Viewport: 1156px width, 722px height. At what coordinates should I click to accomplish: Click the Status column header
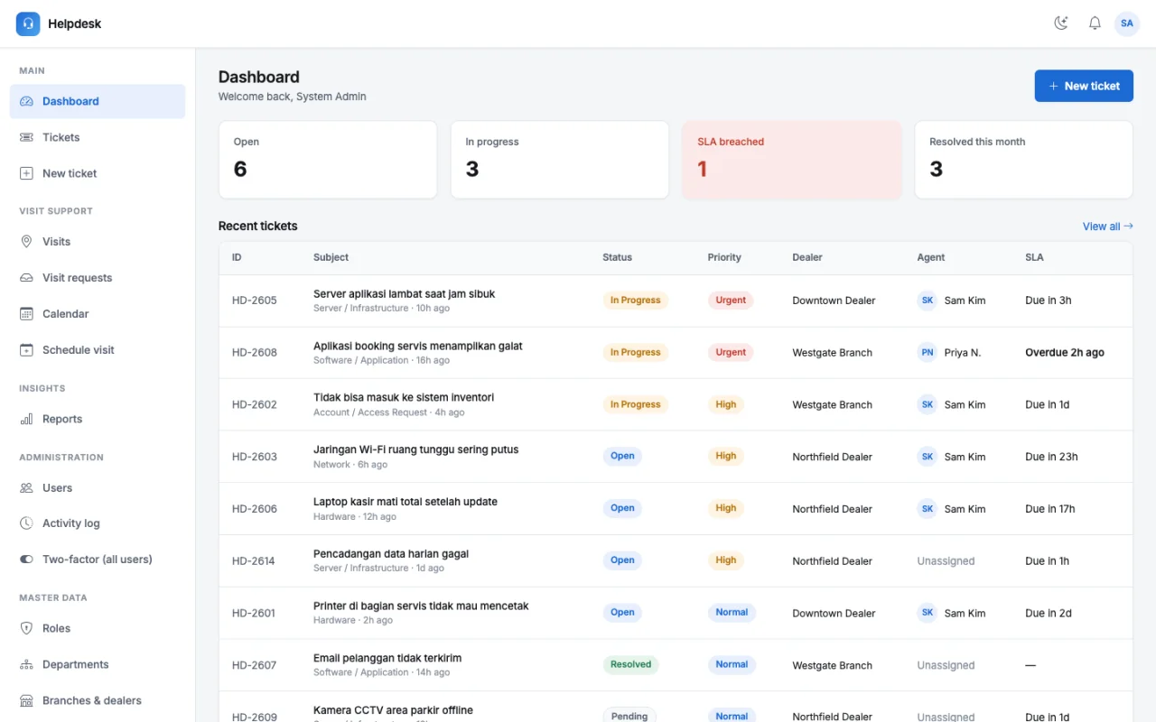point(618,257)
